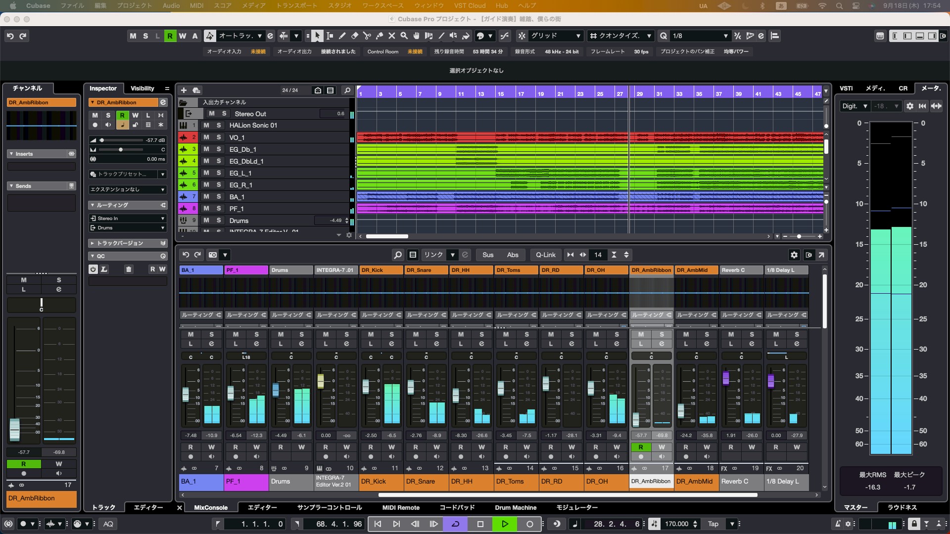Open the Drums output routing dropdown

point(128,227)
